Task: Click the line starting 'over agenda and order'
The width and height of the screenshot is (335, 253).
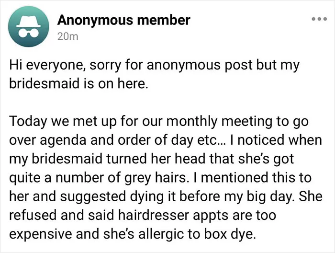Action: click(x=166, y=140)
